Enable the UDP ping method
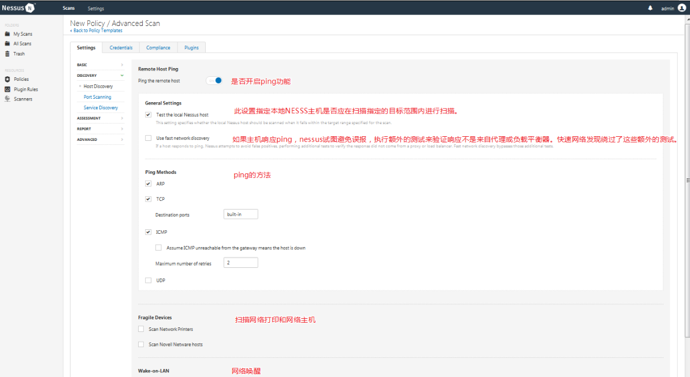The image size is (690, 377). pos(149,281)
